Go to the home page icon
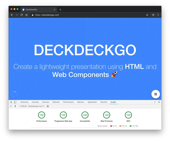Viewport: 170px width, 141px height. (26, 15)
